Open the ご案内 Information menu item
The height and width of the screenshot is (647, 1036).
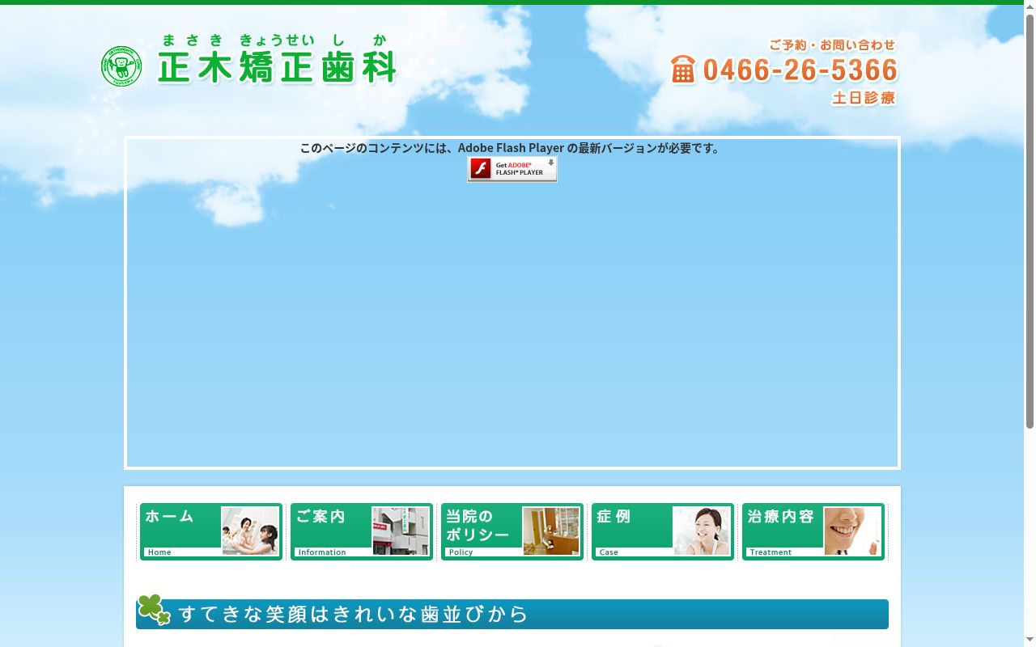click(362, 531)
